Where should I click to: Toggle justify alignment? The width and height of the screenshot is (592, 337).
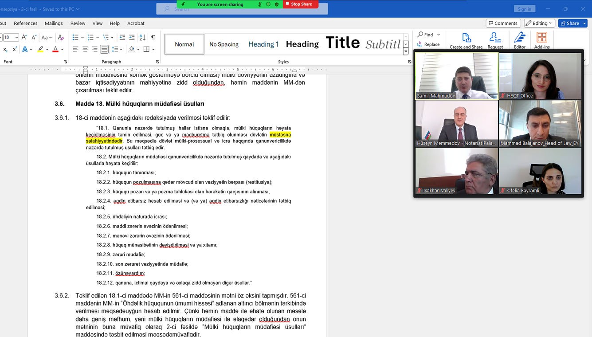[x=104, y=49]
